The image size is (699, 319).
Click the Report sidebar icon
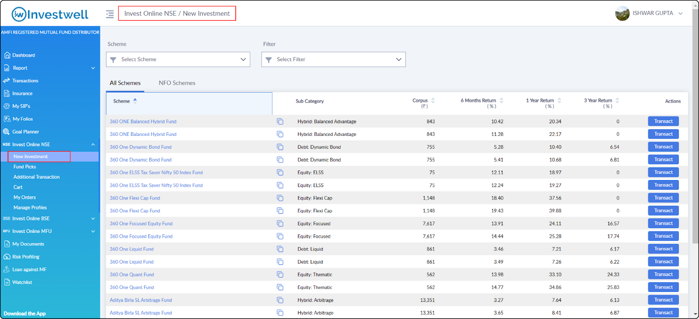coord(7,68)
